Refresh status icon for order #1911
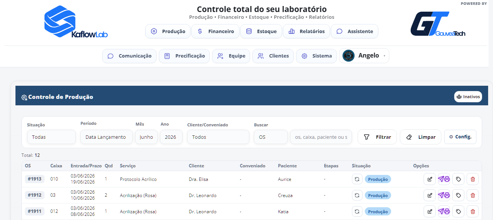The width and height of the screenshot is (493, 220). click(357, 211)
